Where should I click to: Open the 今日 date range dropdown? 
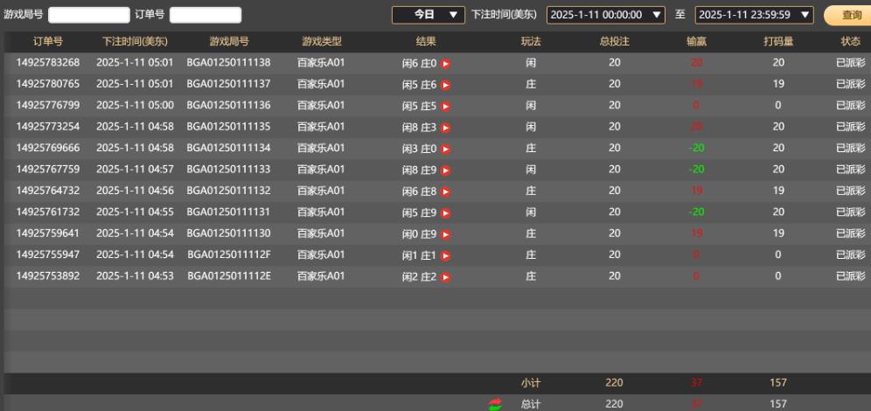(x=429, y=15)
